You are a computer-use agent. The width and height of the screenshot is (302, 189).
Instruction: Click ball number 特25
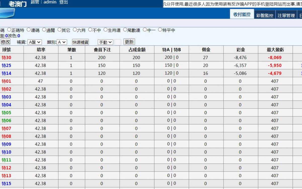coord(7,65)
